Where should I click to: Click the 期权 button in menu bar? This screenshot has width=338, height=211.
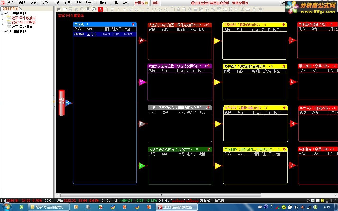[x=156, y=3]
